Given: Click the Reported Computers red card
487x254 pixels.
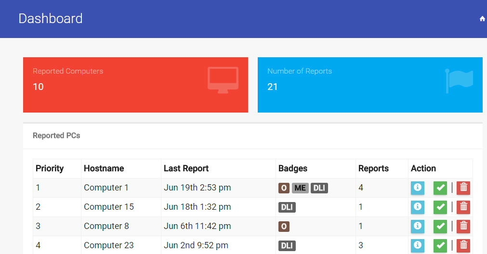Looking at the screenshot, I should tap(135, 85).
